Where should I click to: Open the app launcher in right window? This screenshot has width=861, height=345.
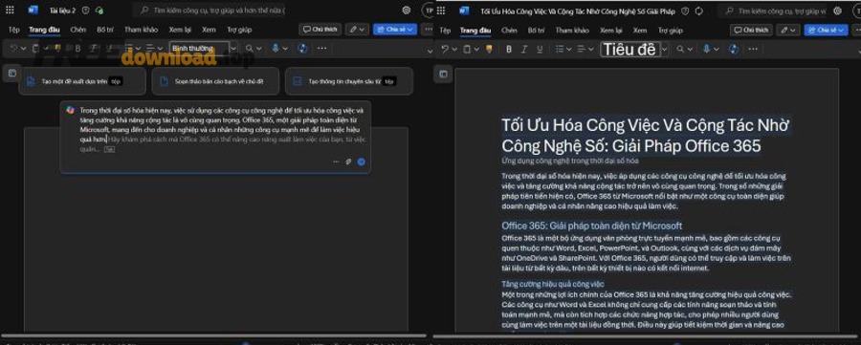point(441,11)
